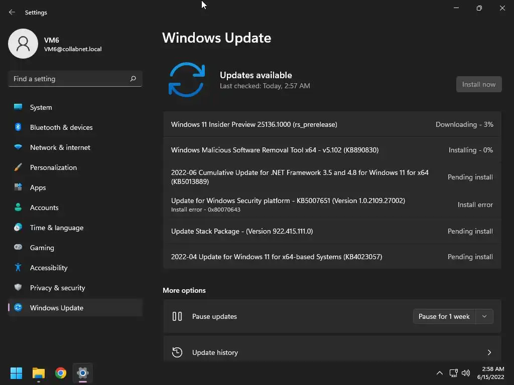The width and height of the screenshot is (514, 385).
Task: Click the .NET Framework cumulative update KB5013889
Action: pos(300,177)
